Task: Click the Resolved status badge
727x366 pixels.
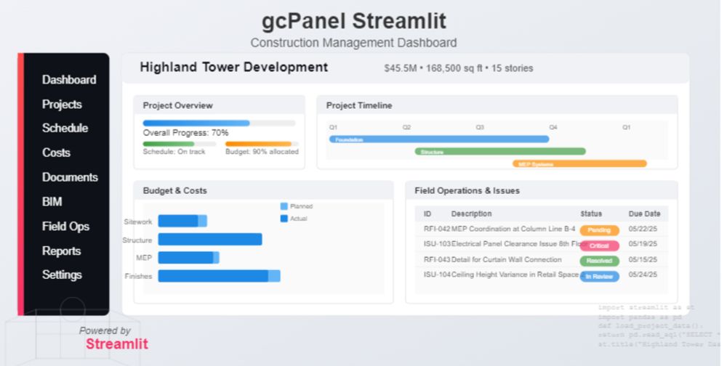Action: coord(599,261)
